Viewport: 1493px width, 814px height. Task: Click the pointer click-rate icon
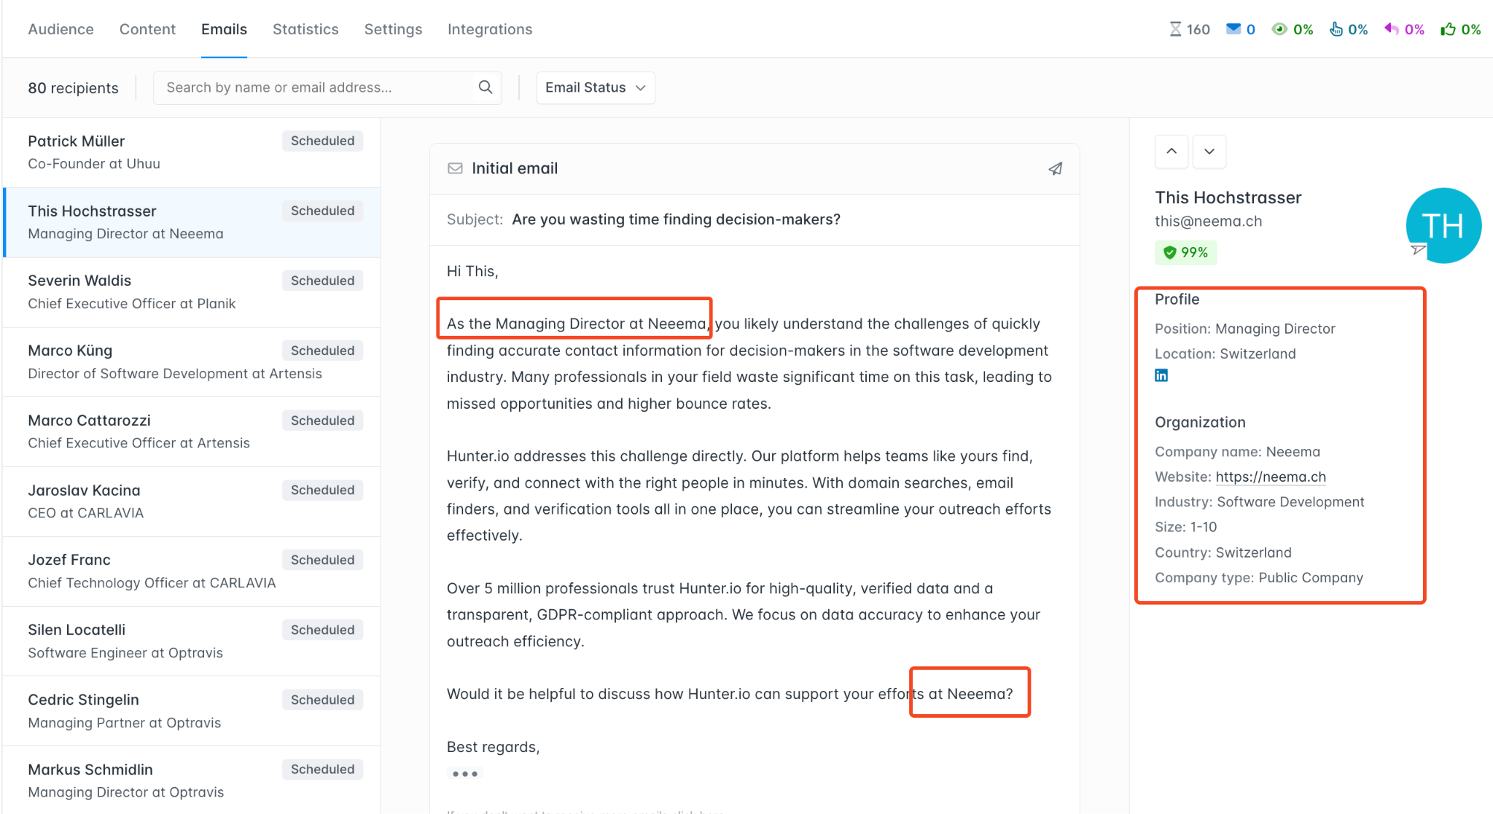pos(1336,29)
